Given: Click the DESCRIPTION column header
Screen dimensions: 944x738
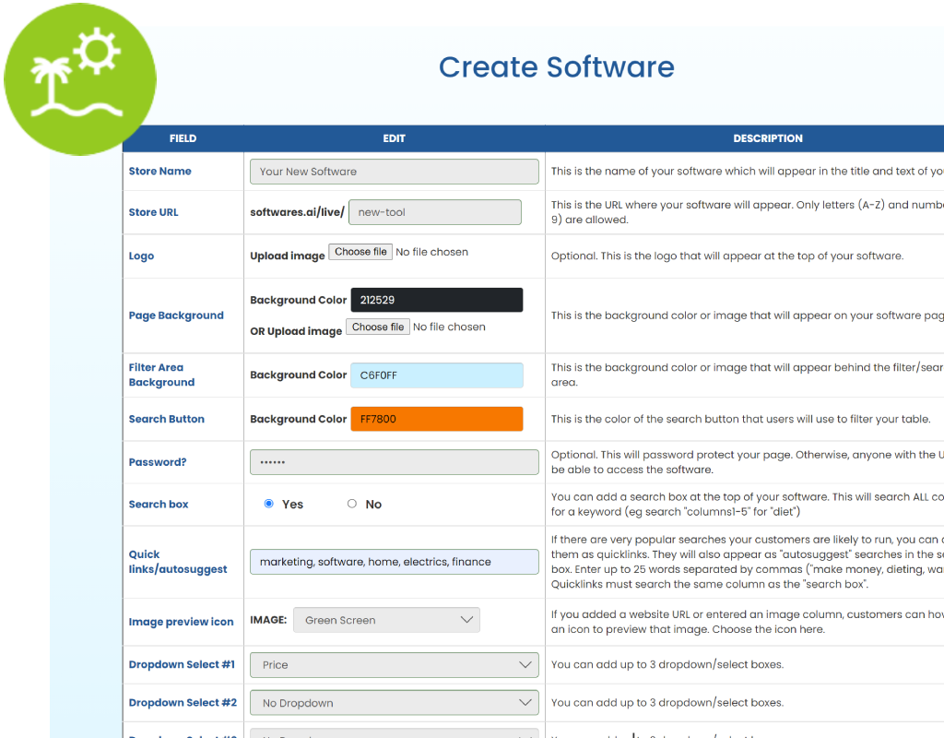Looking at the screenshot, I should pos(768,138).
